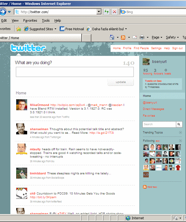The image size is (186, 222).
Task: Click the orange RSS feed icon in sidebar
Action: pos(145,187)
